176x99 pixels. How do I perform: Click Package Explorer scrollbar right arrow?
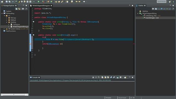[x=27, y=95]
